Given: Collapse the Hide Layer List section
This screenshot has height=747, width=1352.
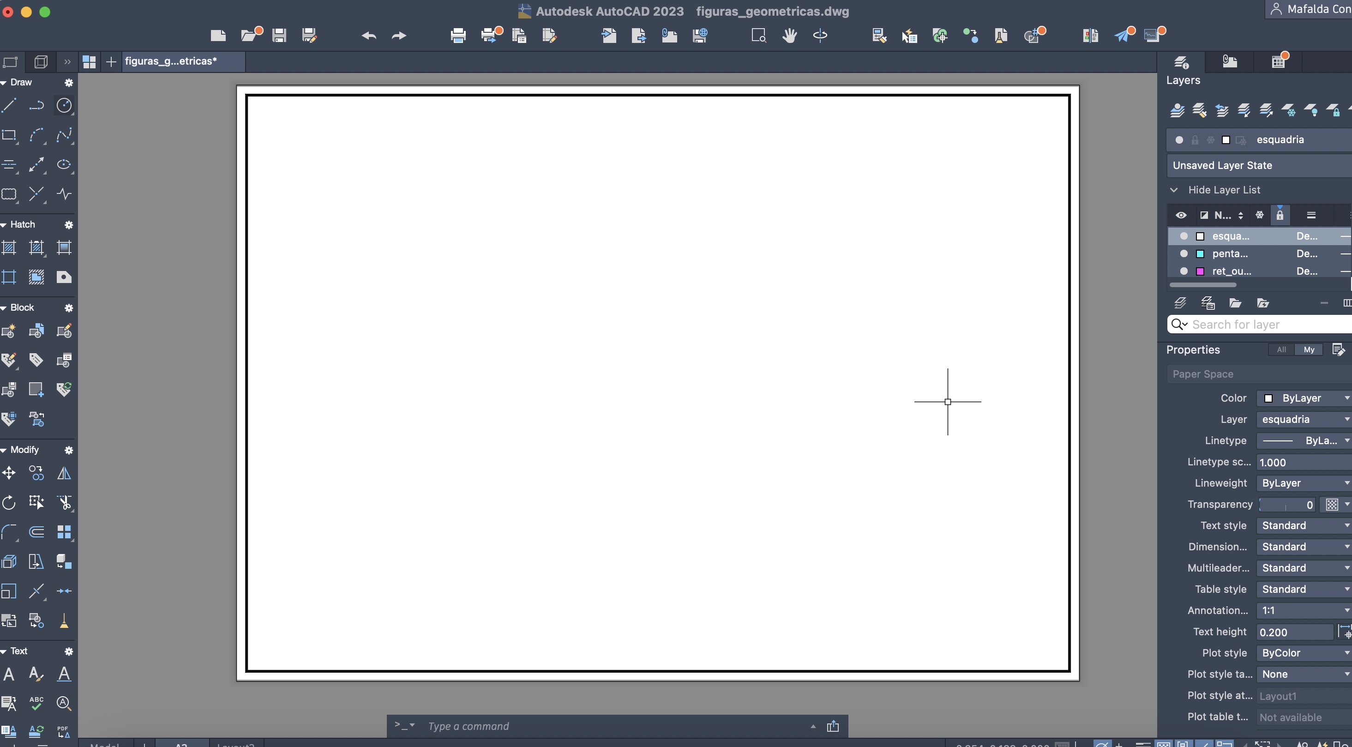Looking at the screenshot, I should click(x=1174, y=190).
